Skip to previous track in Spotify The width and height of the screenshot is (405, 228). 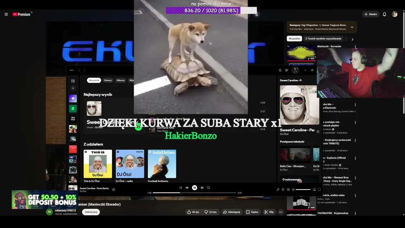187,188
